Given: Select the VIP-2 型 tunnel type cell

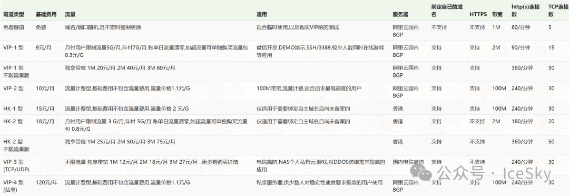Looking at the screenshot, I should coord(13,88).
